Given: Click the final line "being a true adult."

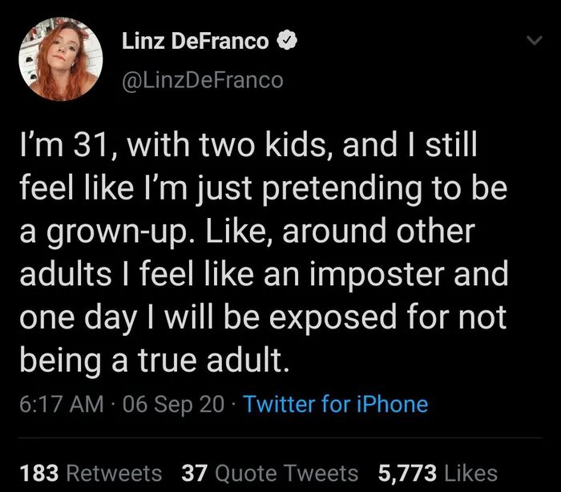Looking at the screenshot, I should click(151, 360).
